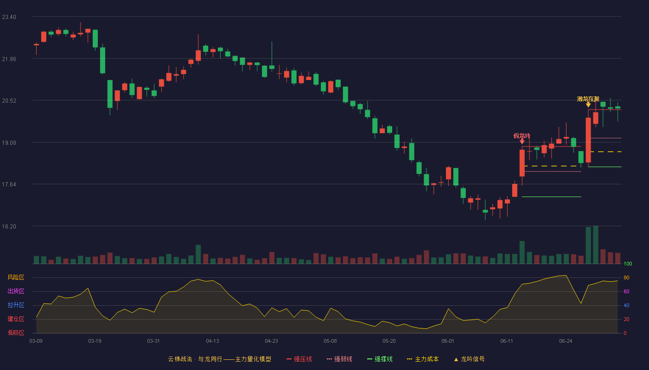Click the 05-08 date label
649x370 pixels.
(x=330, y=341)
